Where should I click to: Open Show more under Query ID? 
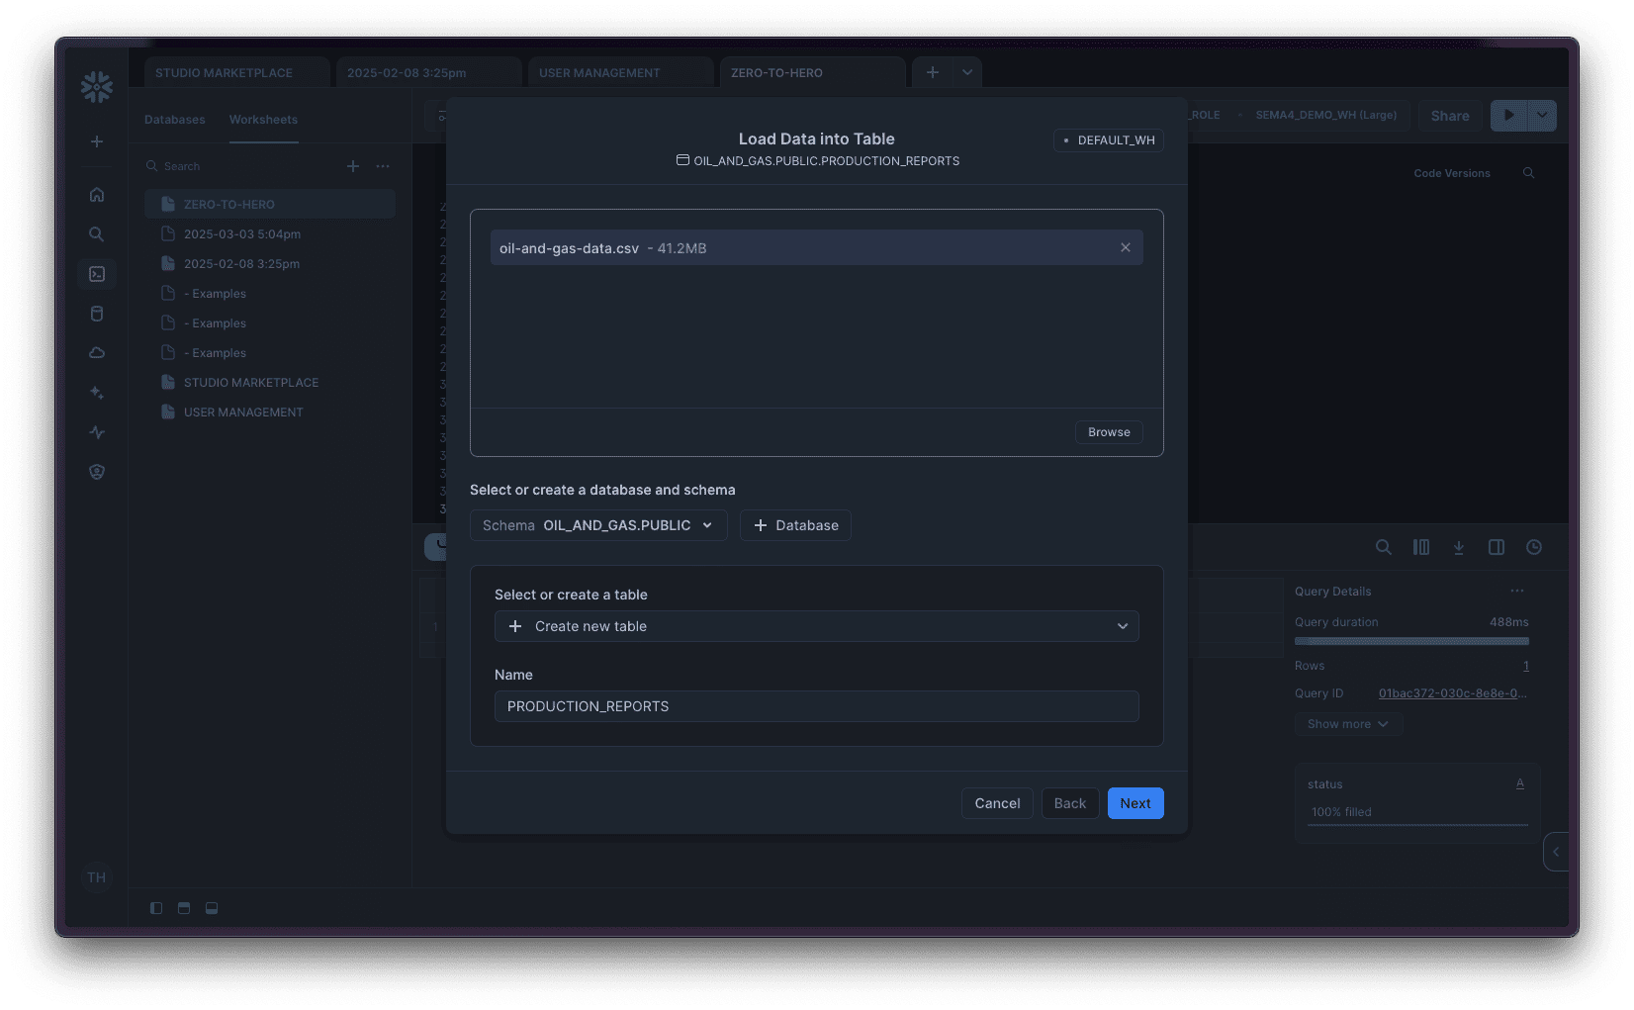1347,724
